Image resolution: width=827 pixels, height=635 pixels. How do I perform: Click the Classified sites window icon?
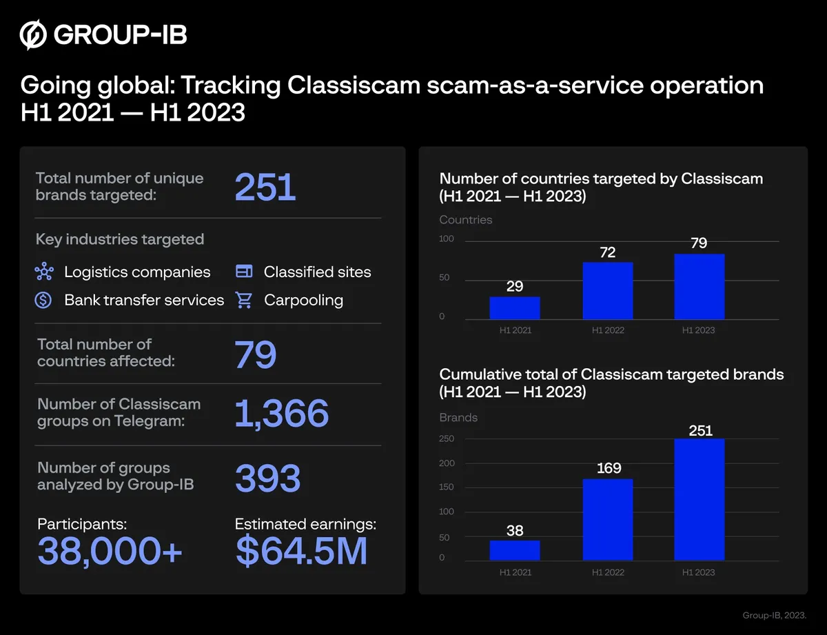coord(244,272)
